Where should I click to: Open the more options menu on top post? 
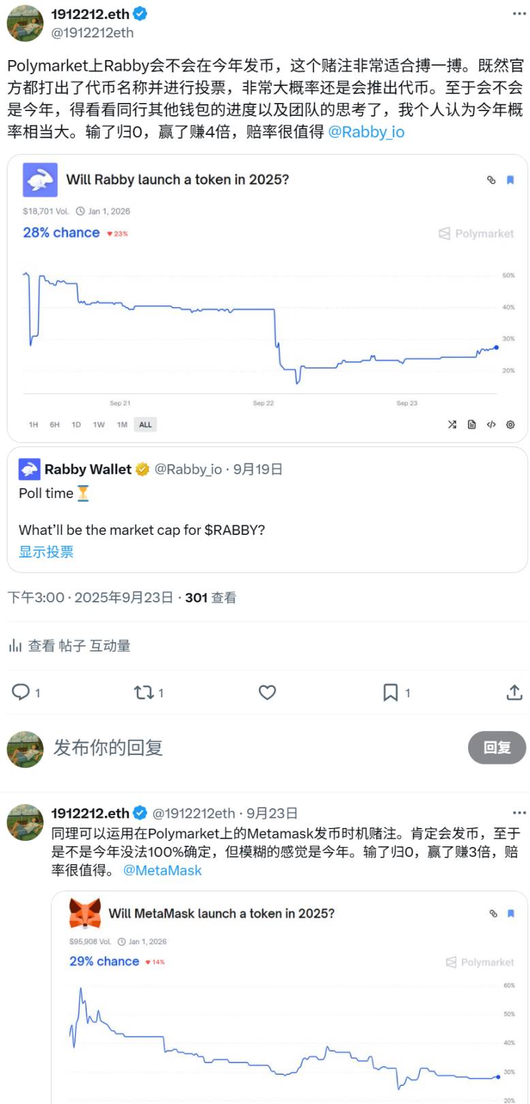519,14
